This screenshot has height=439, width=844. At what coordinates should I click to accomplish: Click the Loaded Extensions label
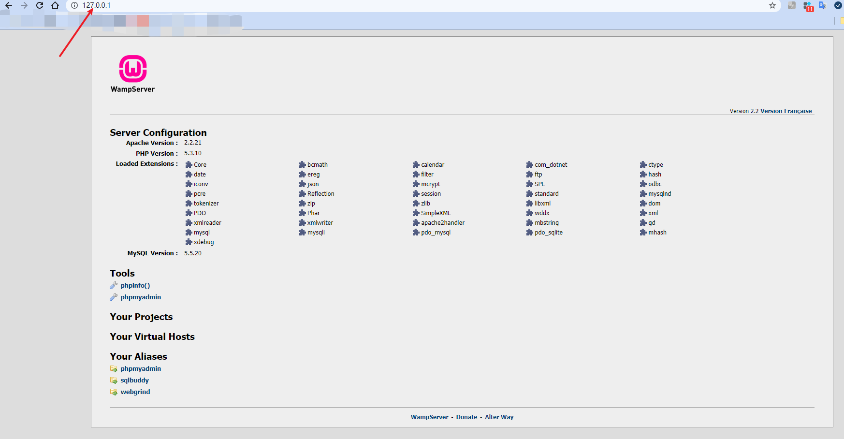pos(147,164)
